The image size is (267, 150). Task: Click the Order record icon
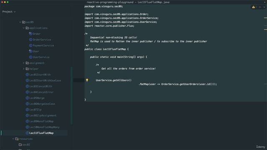click(x=30, y=34)
